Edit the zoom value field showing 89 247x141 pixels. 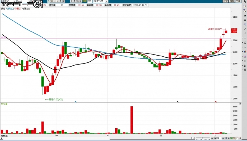click(219, 138)
